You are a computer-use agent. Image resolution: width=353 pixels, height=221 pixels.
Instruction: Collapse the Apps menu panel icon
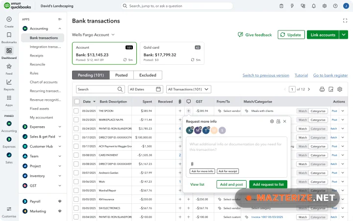pyautogui.click(x=60, y=19)
